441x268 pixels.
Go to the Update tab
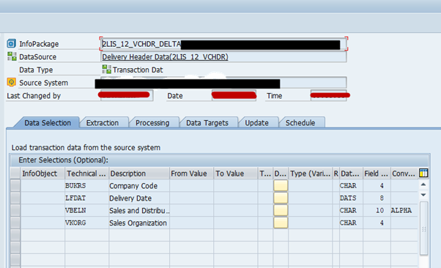[x=257, y=123]
